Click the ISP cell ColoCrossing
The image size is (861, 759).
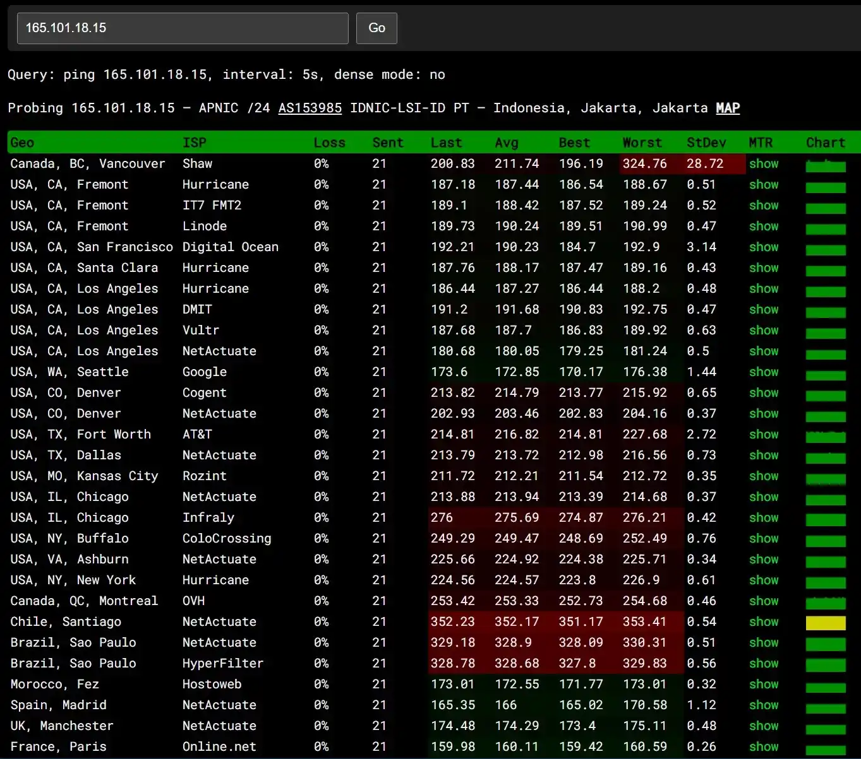[x=227, y=538]
